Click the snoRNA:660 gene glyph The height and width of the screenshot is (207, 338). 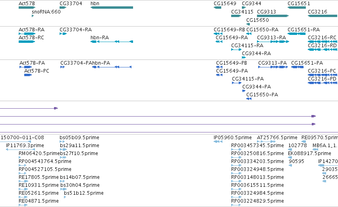tap(33, 16)
